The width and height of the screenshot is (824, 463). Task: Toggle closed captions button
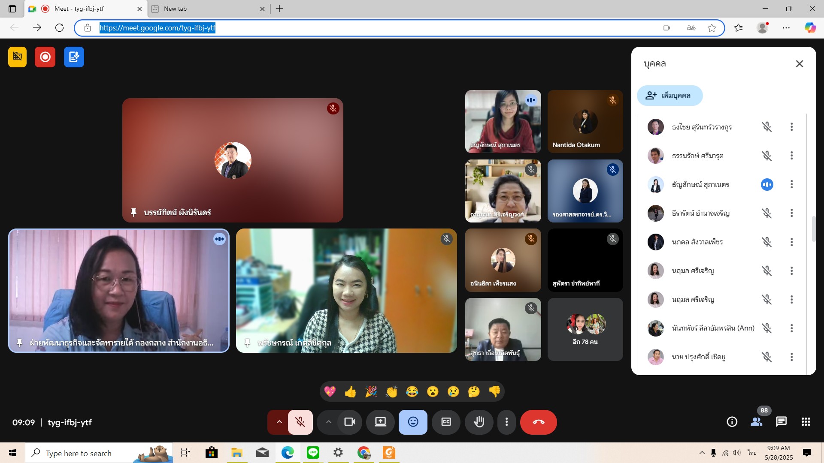click(446, 422)
